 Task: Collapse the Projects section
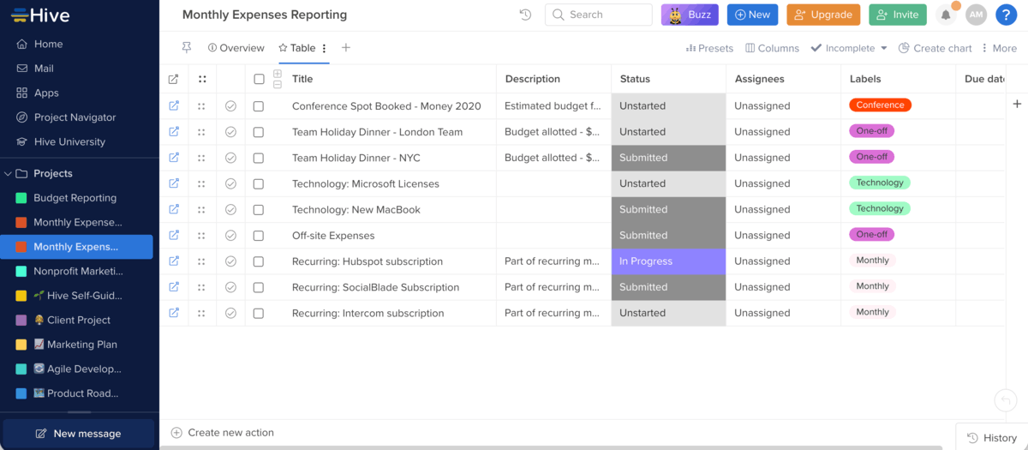9,173
